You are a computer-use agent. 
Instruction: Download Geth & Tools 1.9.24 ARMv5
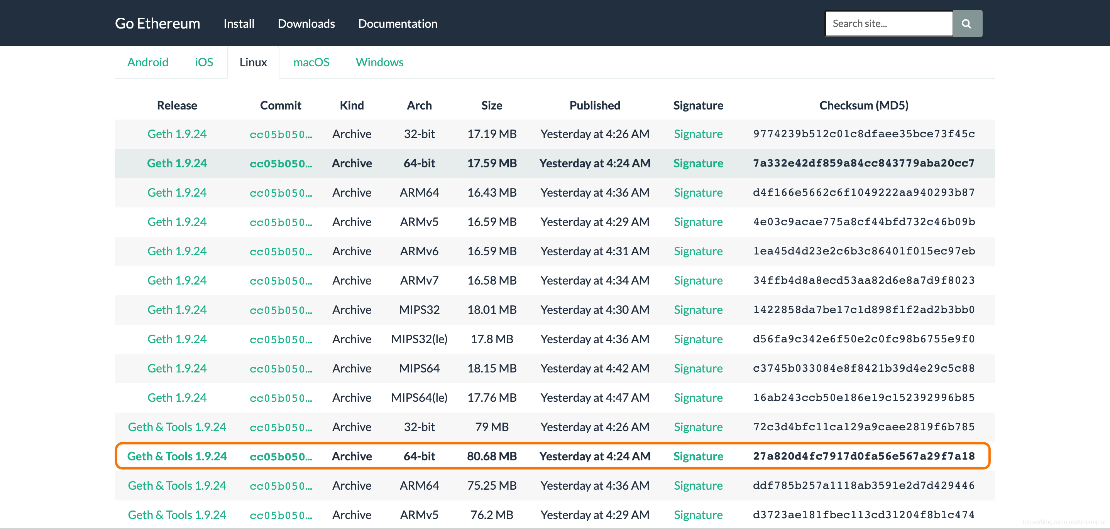click(177, 514)
